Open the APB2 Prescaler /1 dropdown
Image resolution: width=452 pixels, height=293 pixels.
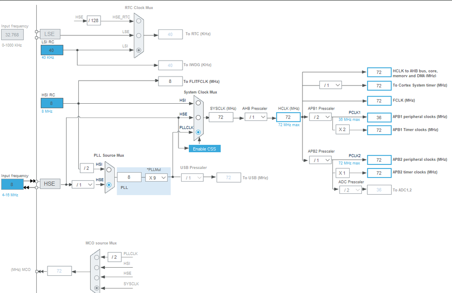(x=320, y=160)
